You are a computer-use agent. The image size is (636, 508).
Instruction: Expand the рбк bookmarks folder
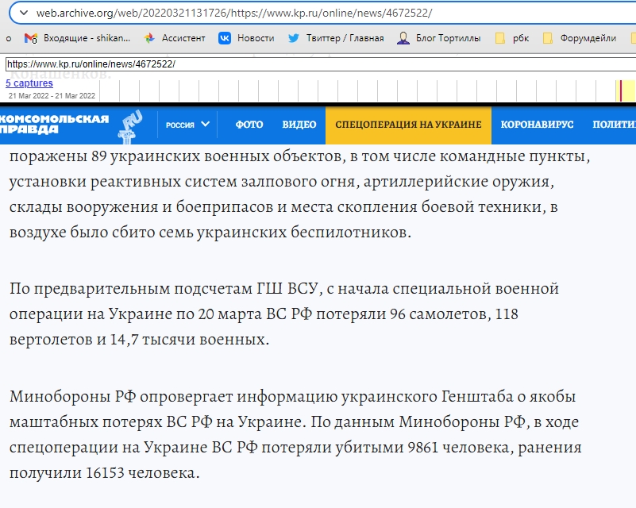[x=499, y=37]
